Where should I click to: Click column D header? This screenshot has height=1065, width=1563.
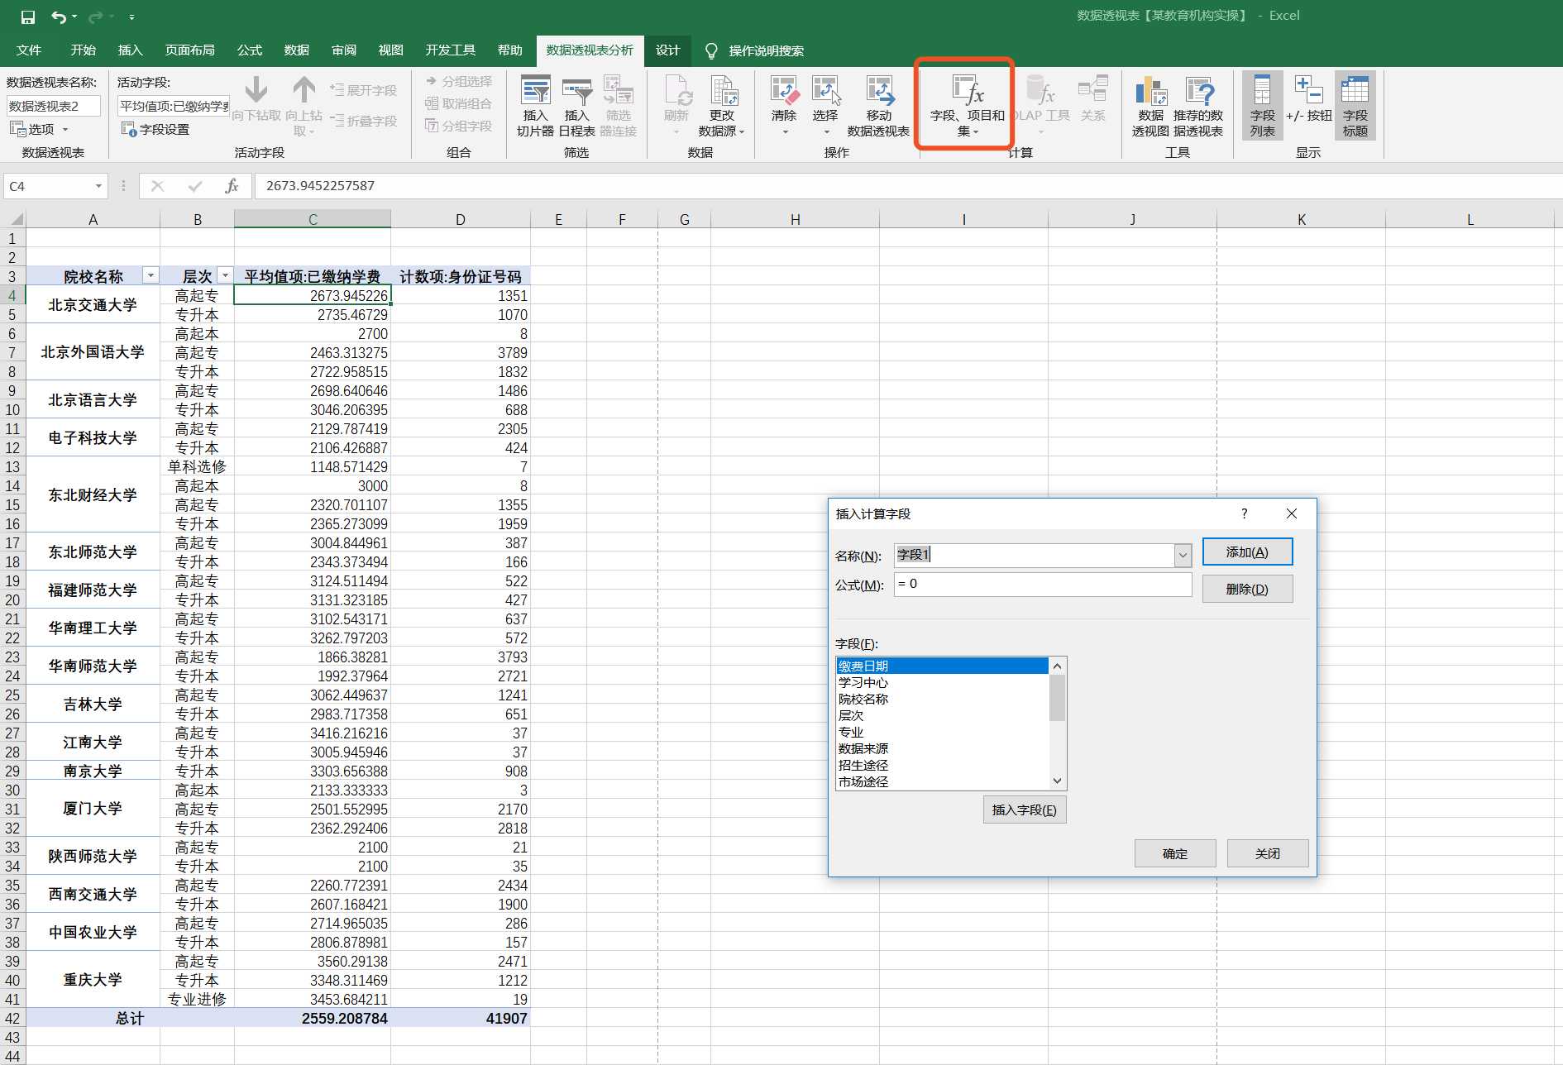point(461,219)
